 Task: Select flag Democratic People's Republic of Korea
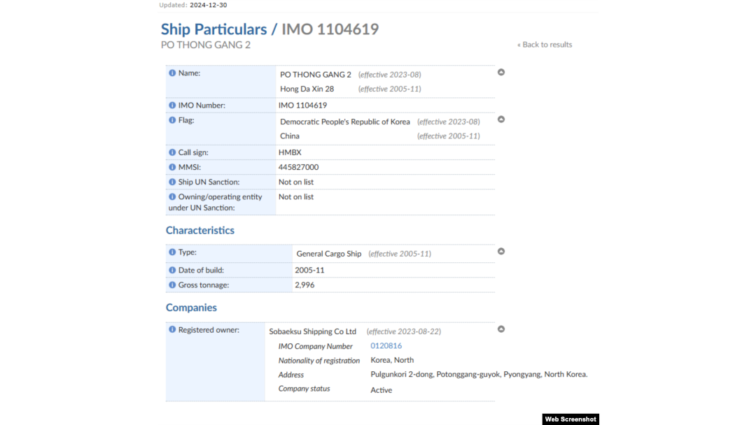345,122
